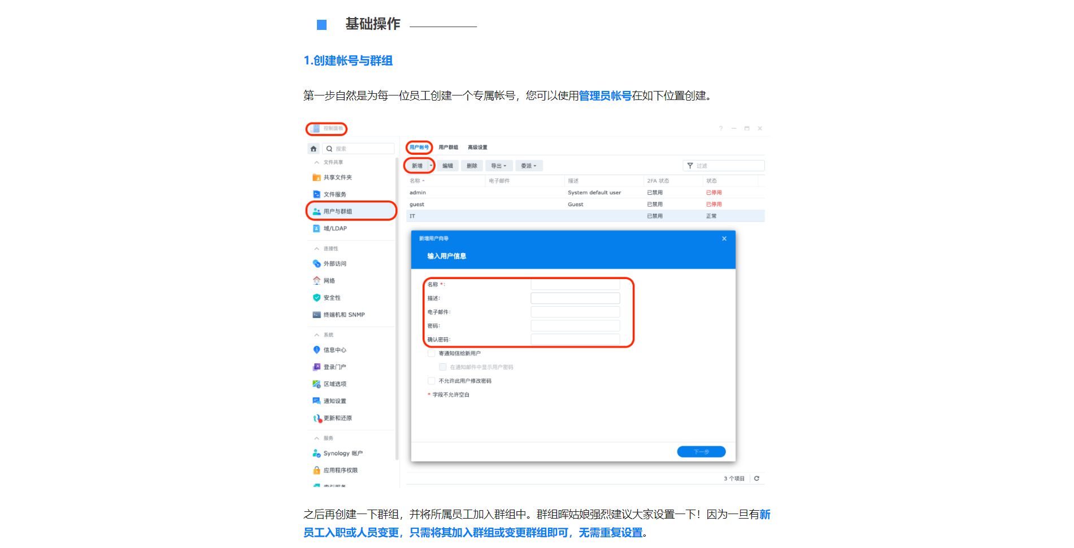Open the 应用程序权限 lock icon item
1074x548 pixels.
316,470
